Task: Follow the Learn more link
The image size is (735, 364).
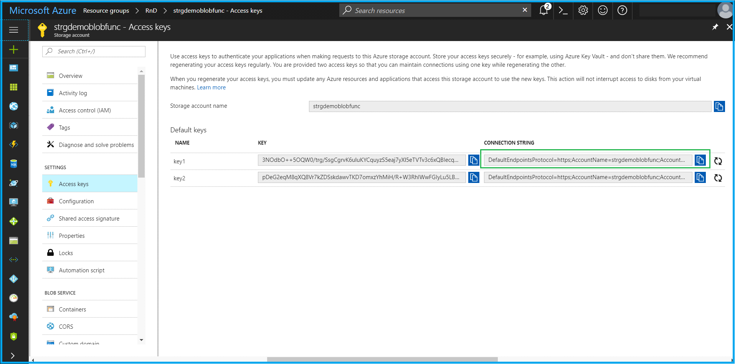Action: point(211,87)
